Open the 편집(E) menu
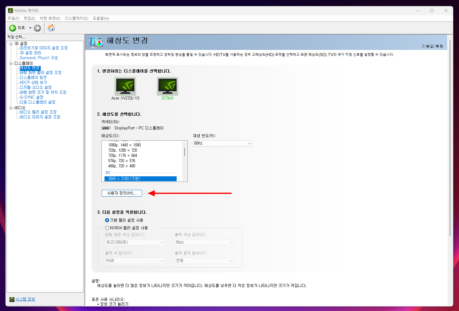The width and height of the screenshot is (459, 311). pyautogui.click(x=30, y=18)
